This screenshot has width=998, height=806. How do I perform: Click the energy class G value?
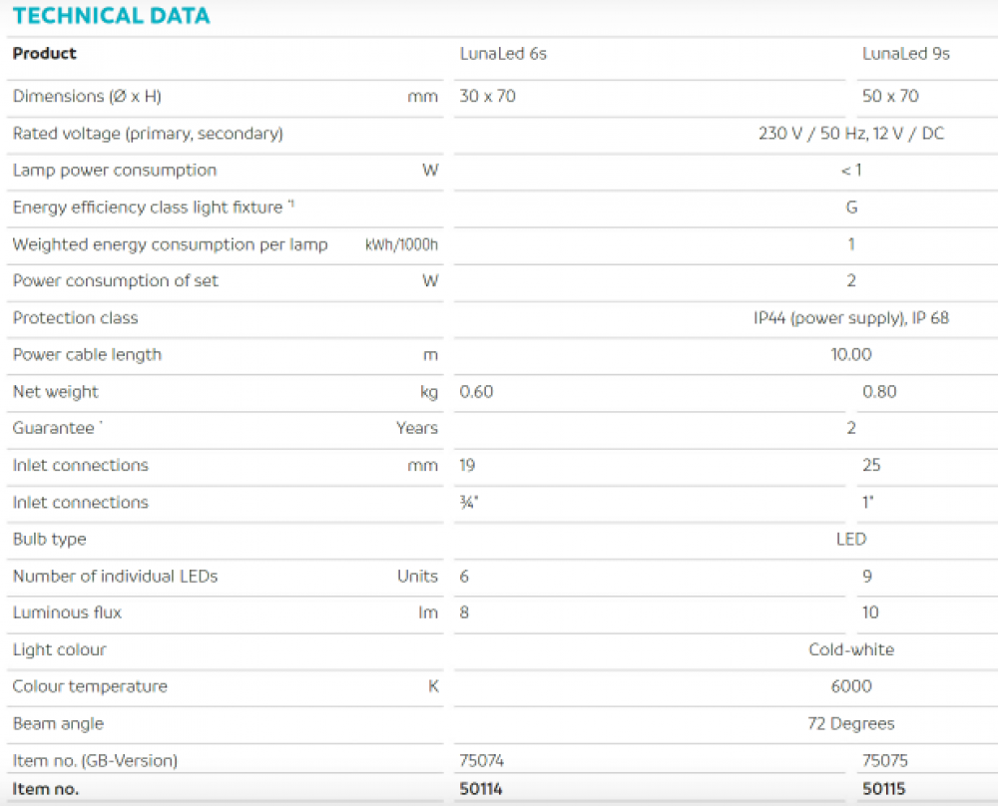click(851, 206)
